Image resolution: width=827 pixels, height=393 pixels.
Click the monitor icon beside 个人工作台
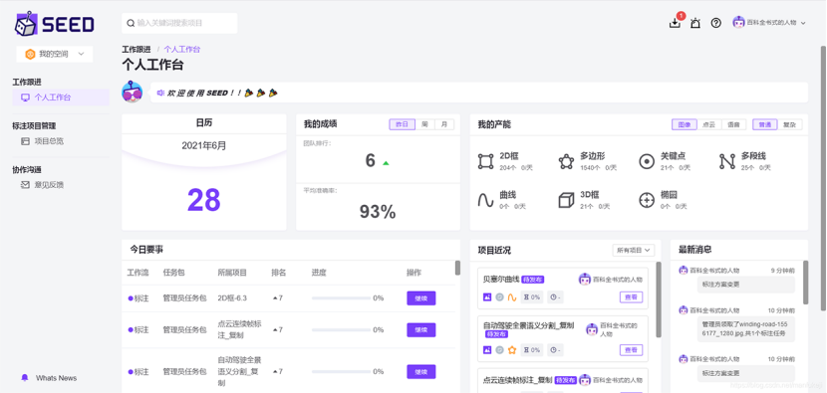25,98
